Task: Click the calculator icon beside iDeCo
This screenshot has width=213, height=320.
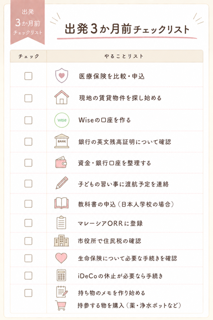Action: (x=61, y=275)
